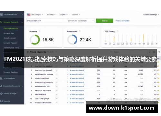Open URL link in website auditor software row

(77, 74)
